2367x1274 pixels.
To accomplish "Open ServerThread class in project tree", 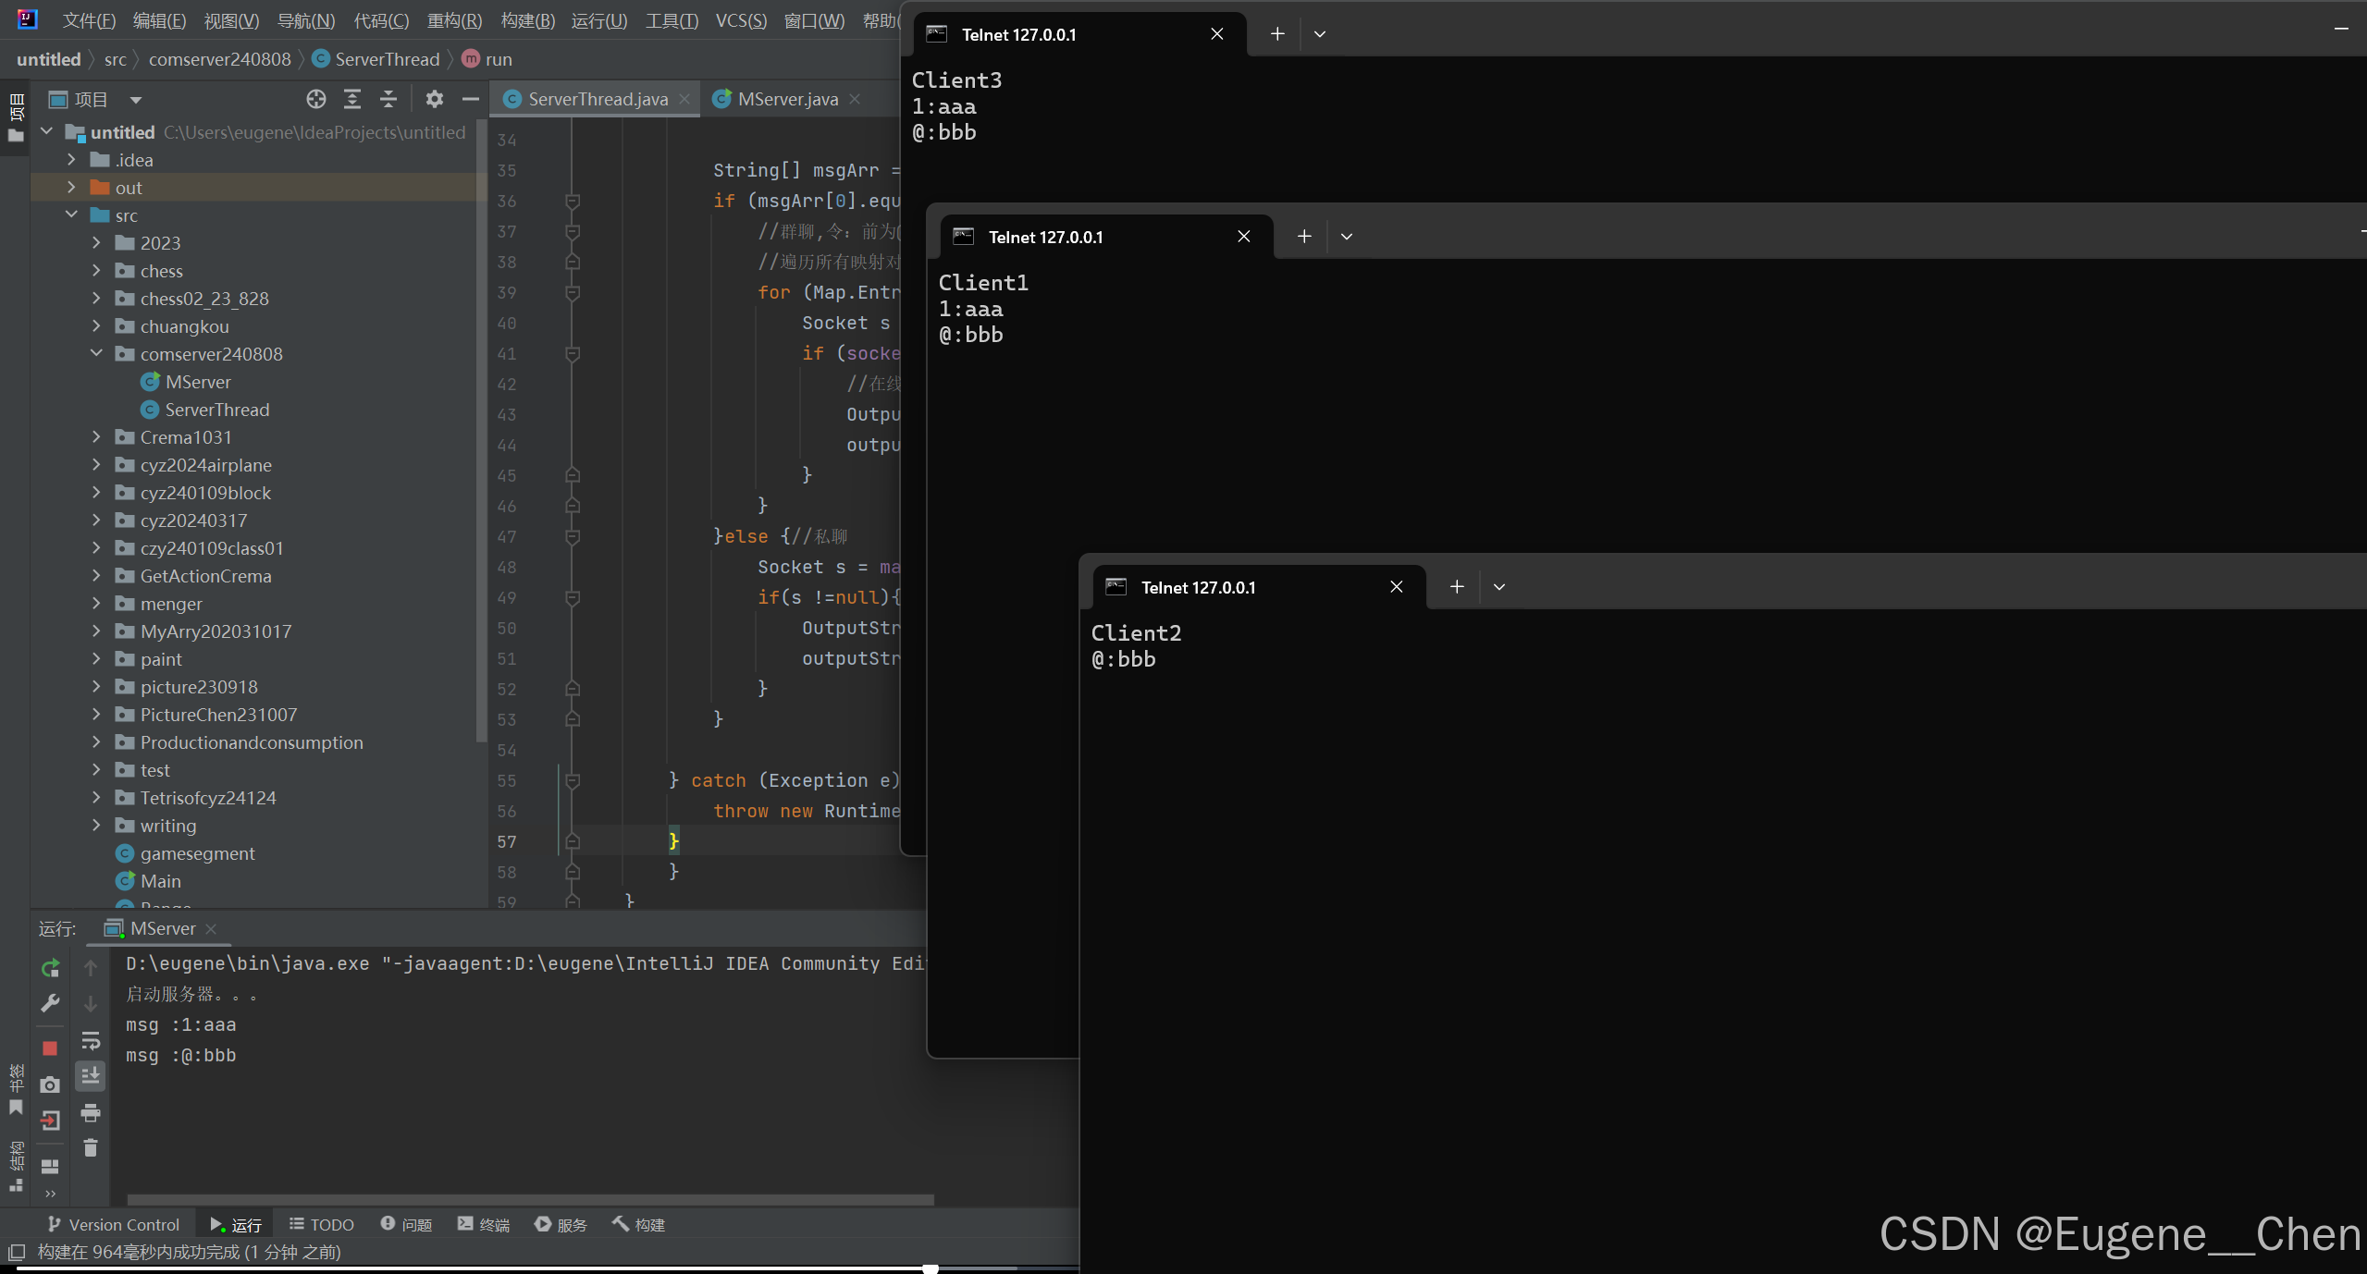I will [216, 410].
